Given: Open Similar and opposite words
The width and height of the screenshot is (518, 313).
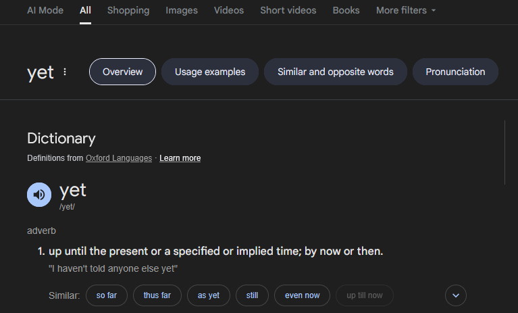Looking at the screenshot, I should (x=335, y=72).
